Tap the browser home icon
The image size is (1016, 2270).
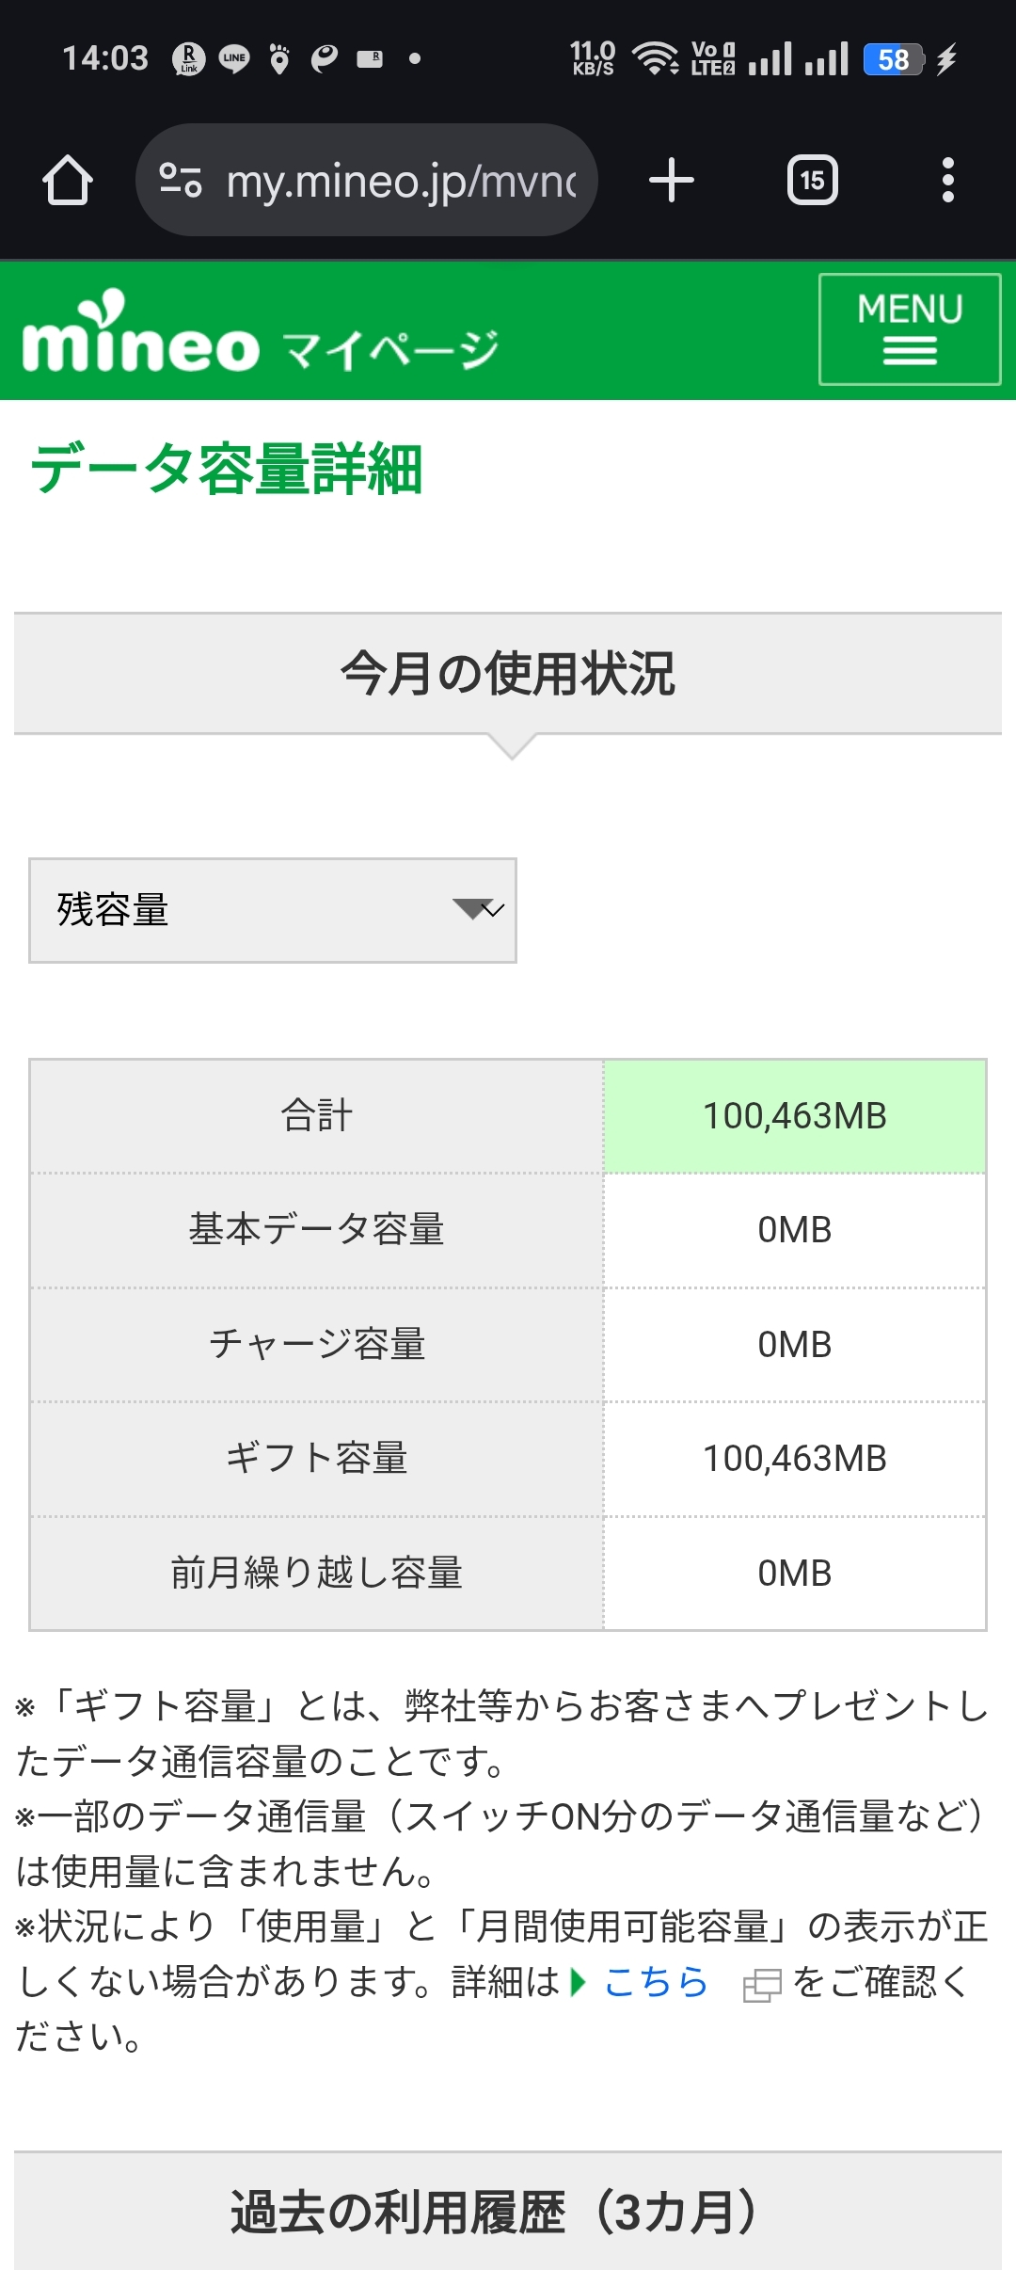(x=68, y=180)
